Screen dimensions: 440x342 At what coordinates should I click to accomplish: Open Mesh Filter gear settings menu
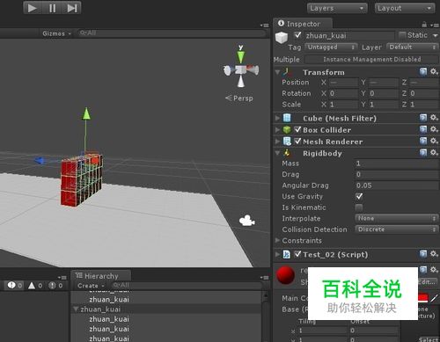point(434,118)
